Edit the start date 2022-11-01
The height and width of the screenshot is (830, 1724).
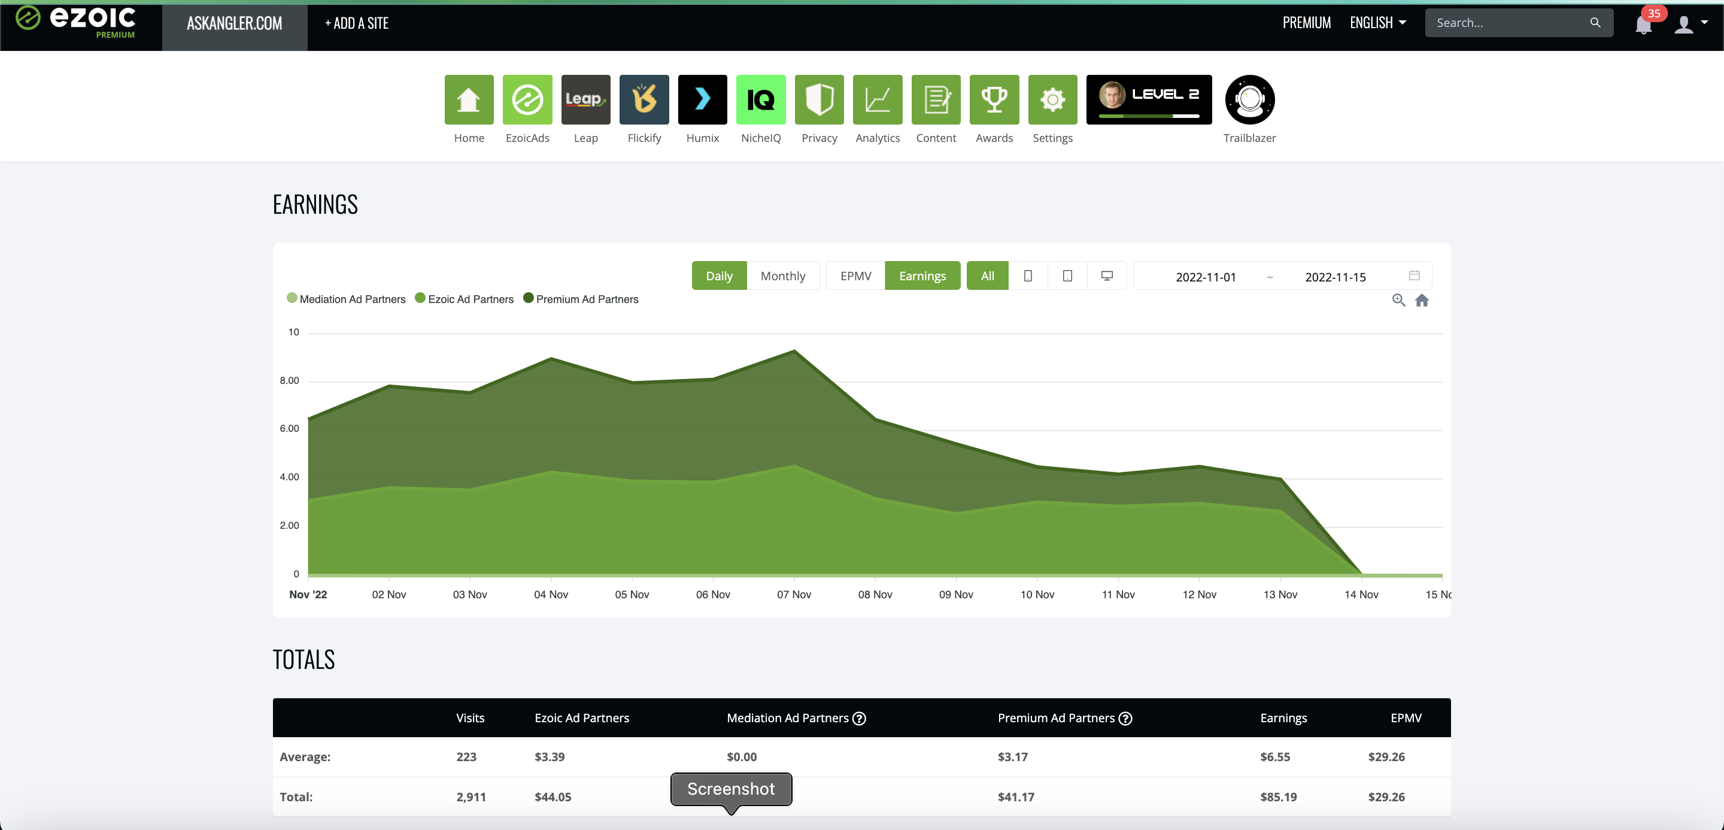click(x=1206, y=277)
